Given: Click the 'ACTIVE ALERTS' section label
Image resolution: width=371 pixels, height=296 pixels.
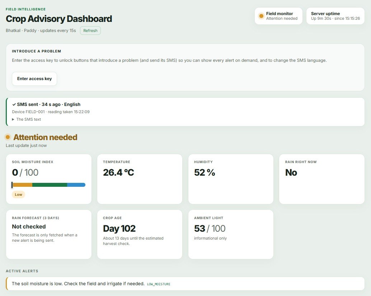Looking at the screenshot, I should click(22, 271).
